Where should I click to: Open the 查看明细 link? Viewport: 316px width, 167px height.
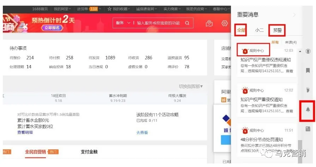pyautogui.click(x=25, y=132)
